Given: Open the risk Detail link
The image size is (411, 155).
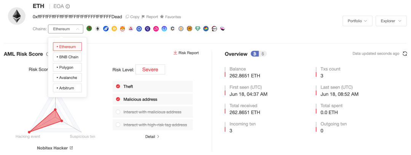Looking at the screenshot, I should pyautogui.click(x=152, y=136).
